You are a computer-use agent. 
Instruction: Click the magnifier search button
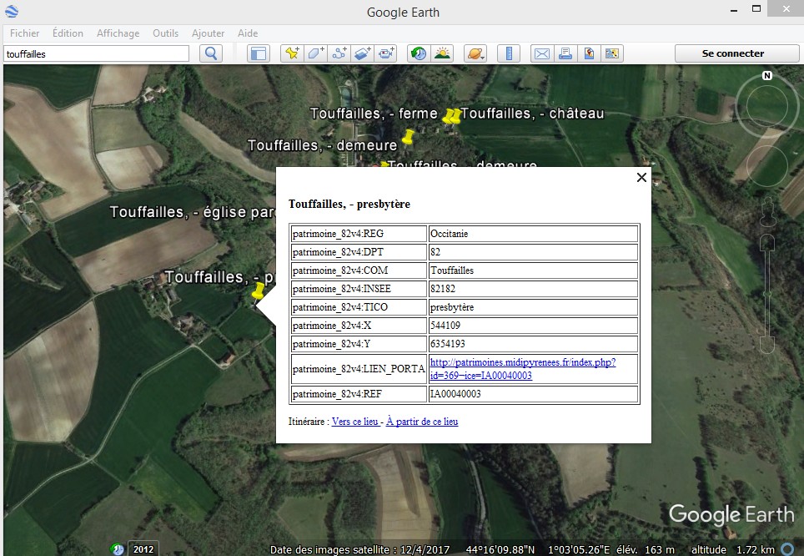[211, 53]
